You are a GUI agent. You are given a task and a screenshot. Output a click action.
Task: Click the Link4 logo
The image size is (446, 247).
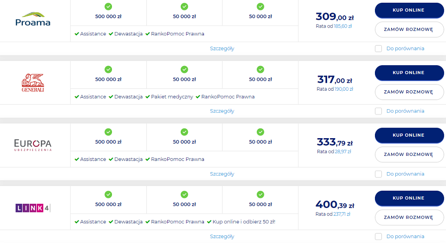(33, 207)
